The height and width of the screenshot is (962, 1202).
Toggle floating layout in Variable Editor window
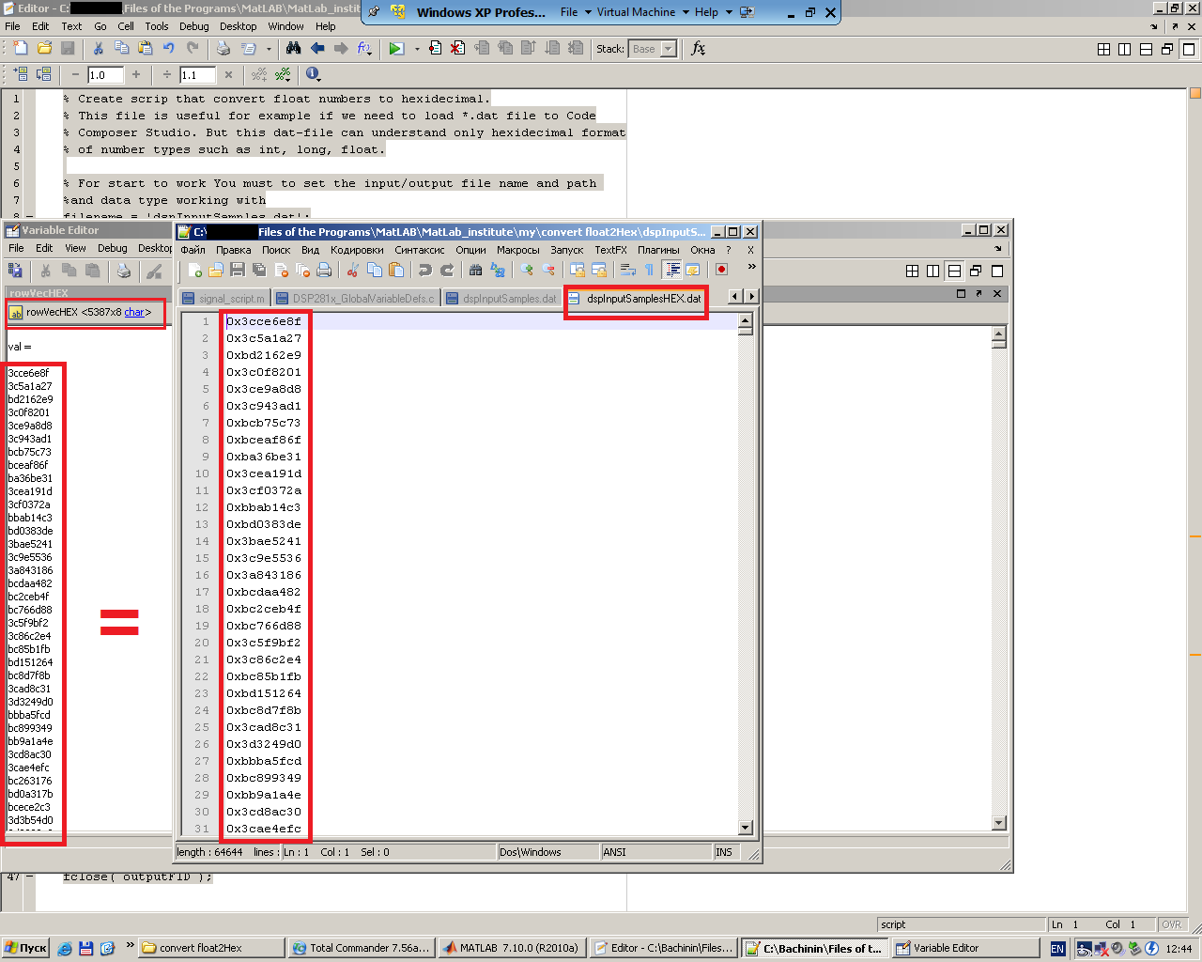tap(976, 271)
